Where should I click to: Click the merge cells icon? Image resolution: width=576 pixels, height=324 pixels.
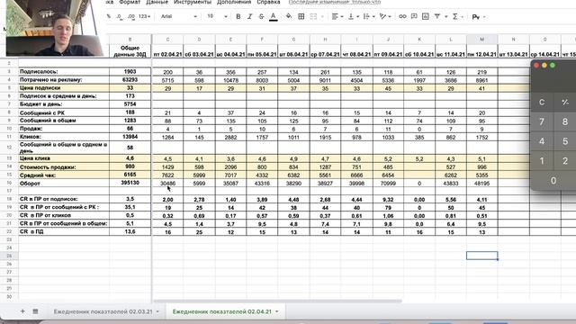pyautogui.click(x=313, y=16)
